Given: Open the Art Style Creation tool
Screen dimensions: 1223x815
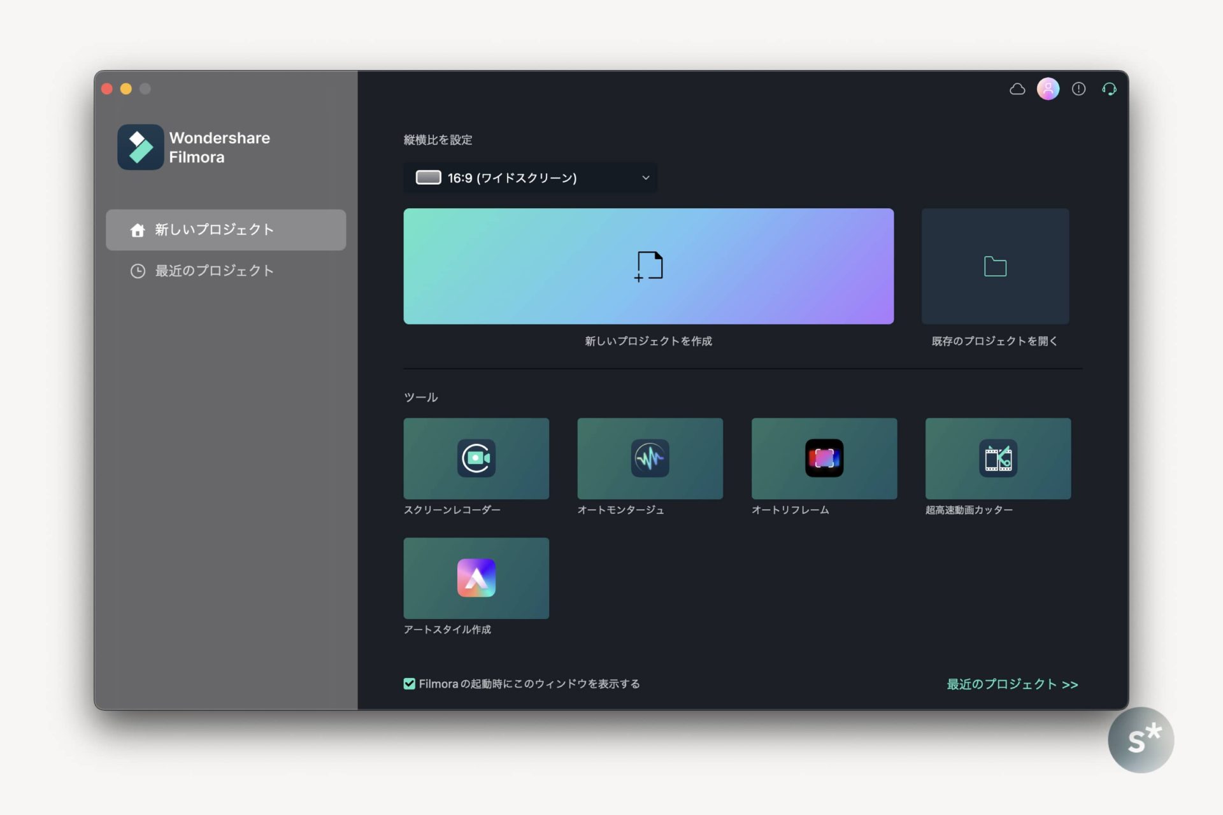Looking at the screenshot, I should (475, 578).
